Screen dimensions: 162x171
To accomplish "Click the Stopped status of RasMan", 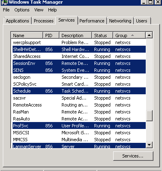I will [102, 112].
